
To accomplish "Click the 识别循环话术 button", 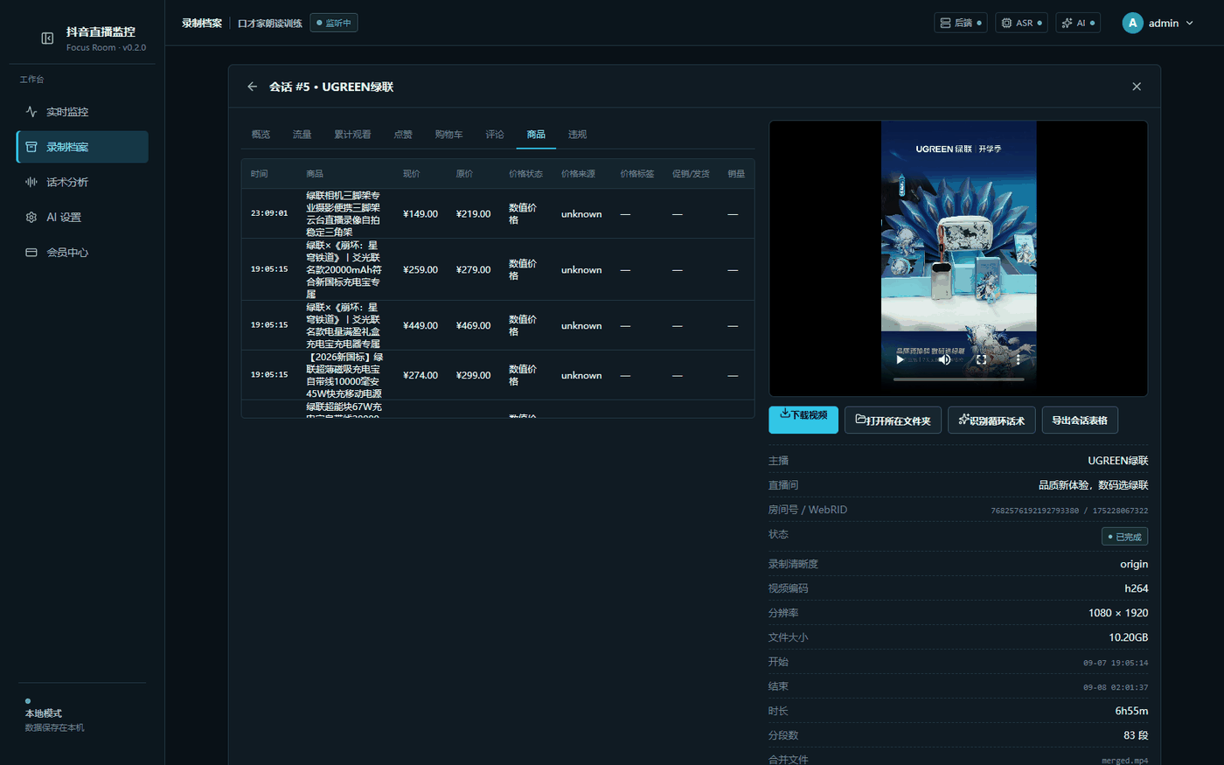I will pos(991,420).
